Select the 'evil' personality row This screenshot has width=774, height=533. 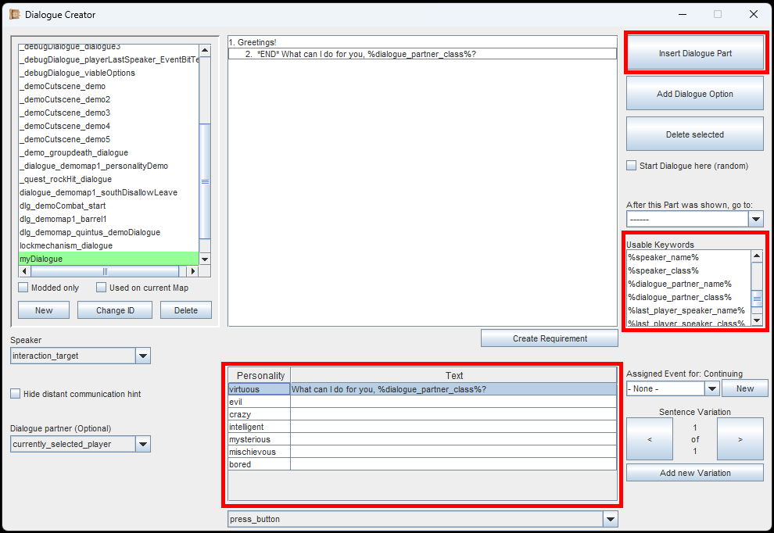click(258, 402)
